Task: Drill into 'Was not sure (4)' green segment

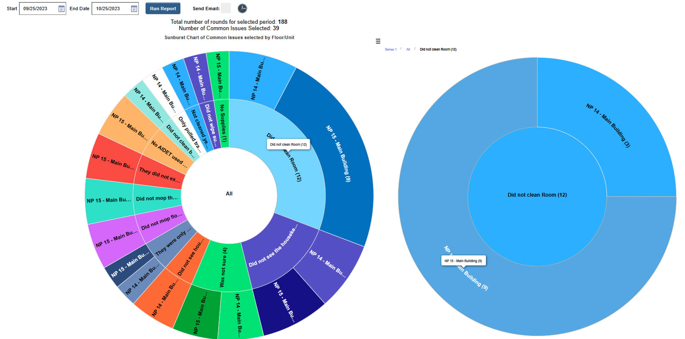Action: pyautogui.click(x=223, y=268)
